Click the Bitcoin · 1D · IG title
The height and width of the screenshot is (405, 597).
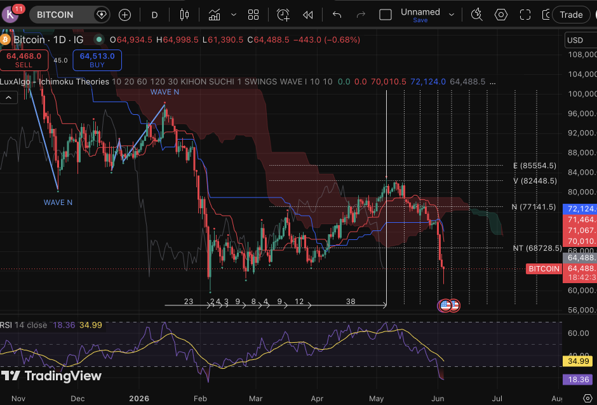click(48, 39)
